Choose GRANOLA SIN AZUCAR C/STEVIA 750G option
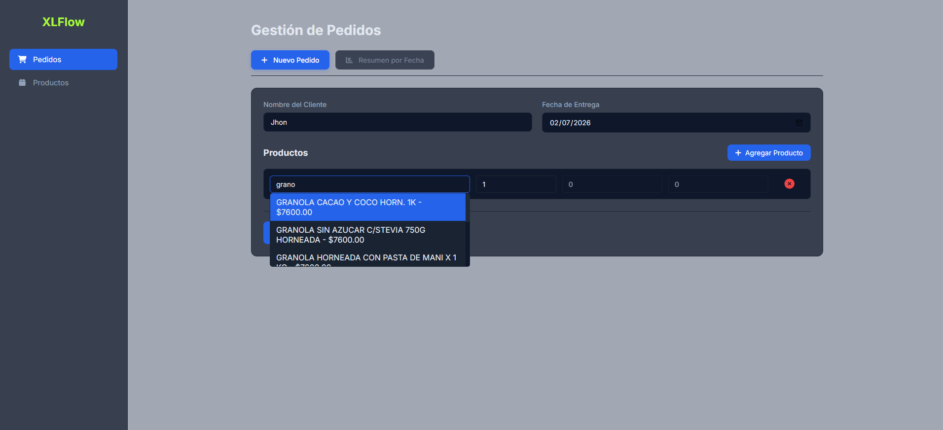The image size is (943, 430). (367, 235)
